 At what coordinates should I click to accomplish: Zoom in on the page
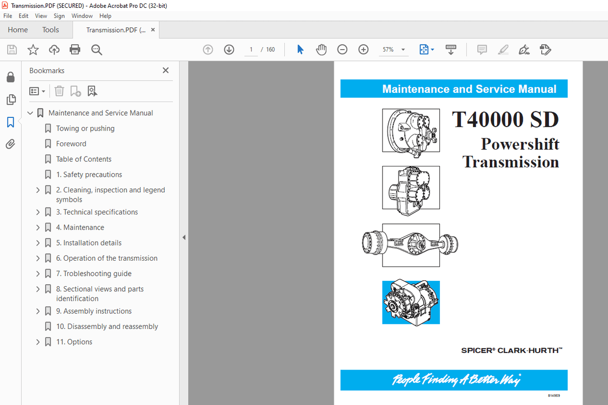(363, 49)
